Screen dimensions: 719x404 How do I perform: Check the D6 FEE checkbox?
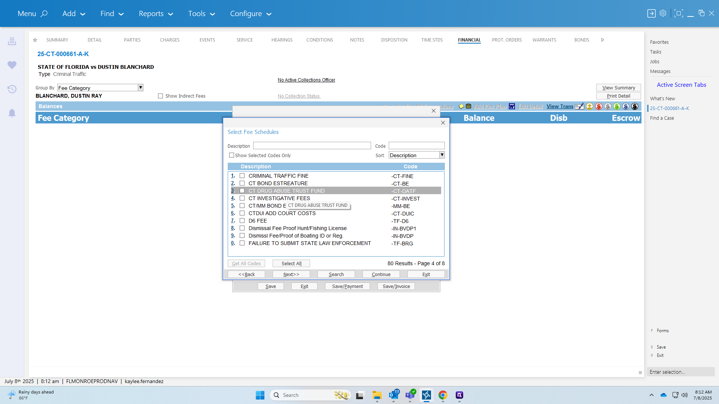coord(242,221)
